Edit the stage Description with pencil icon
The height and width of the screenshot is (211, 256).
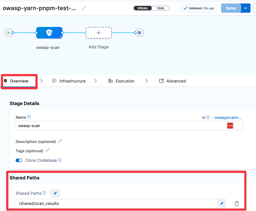[x=60, y=141]
